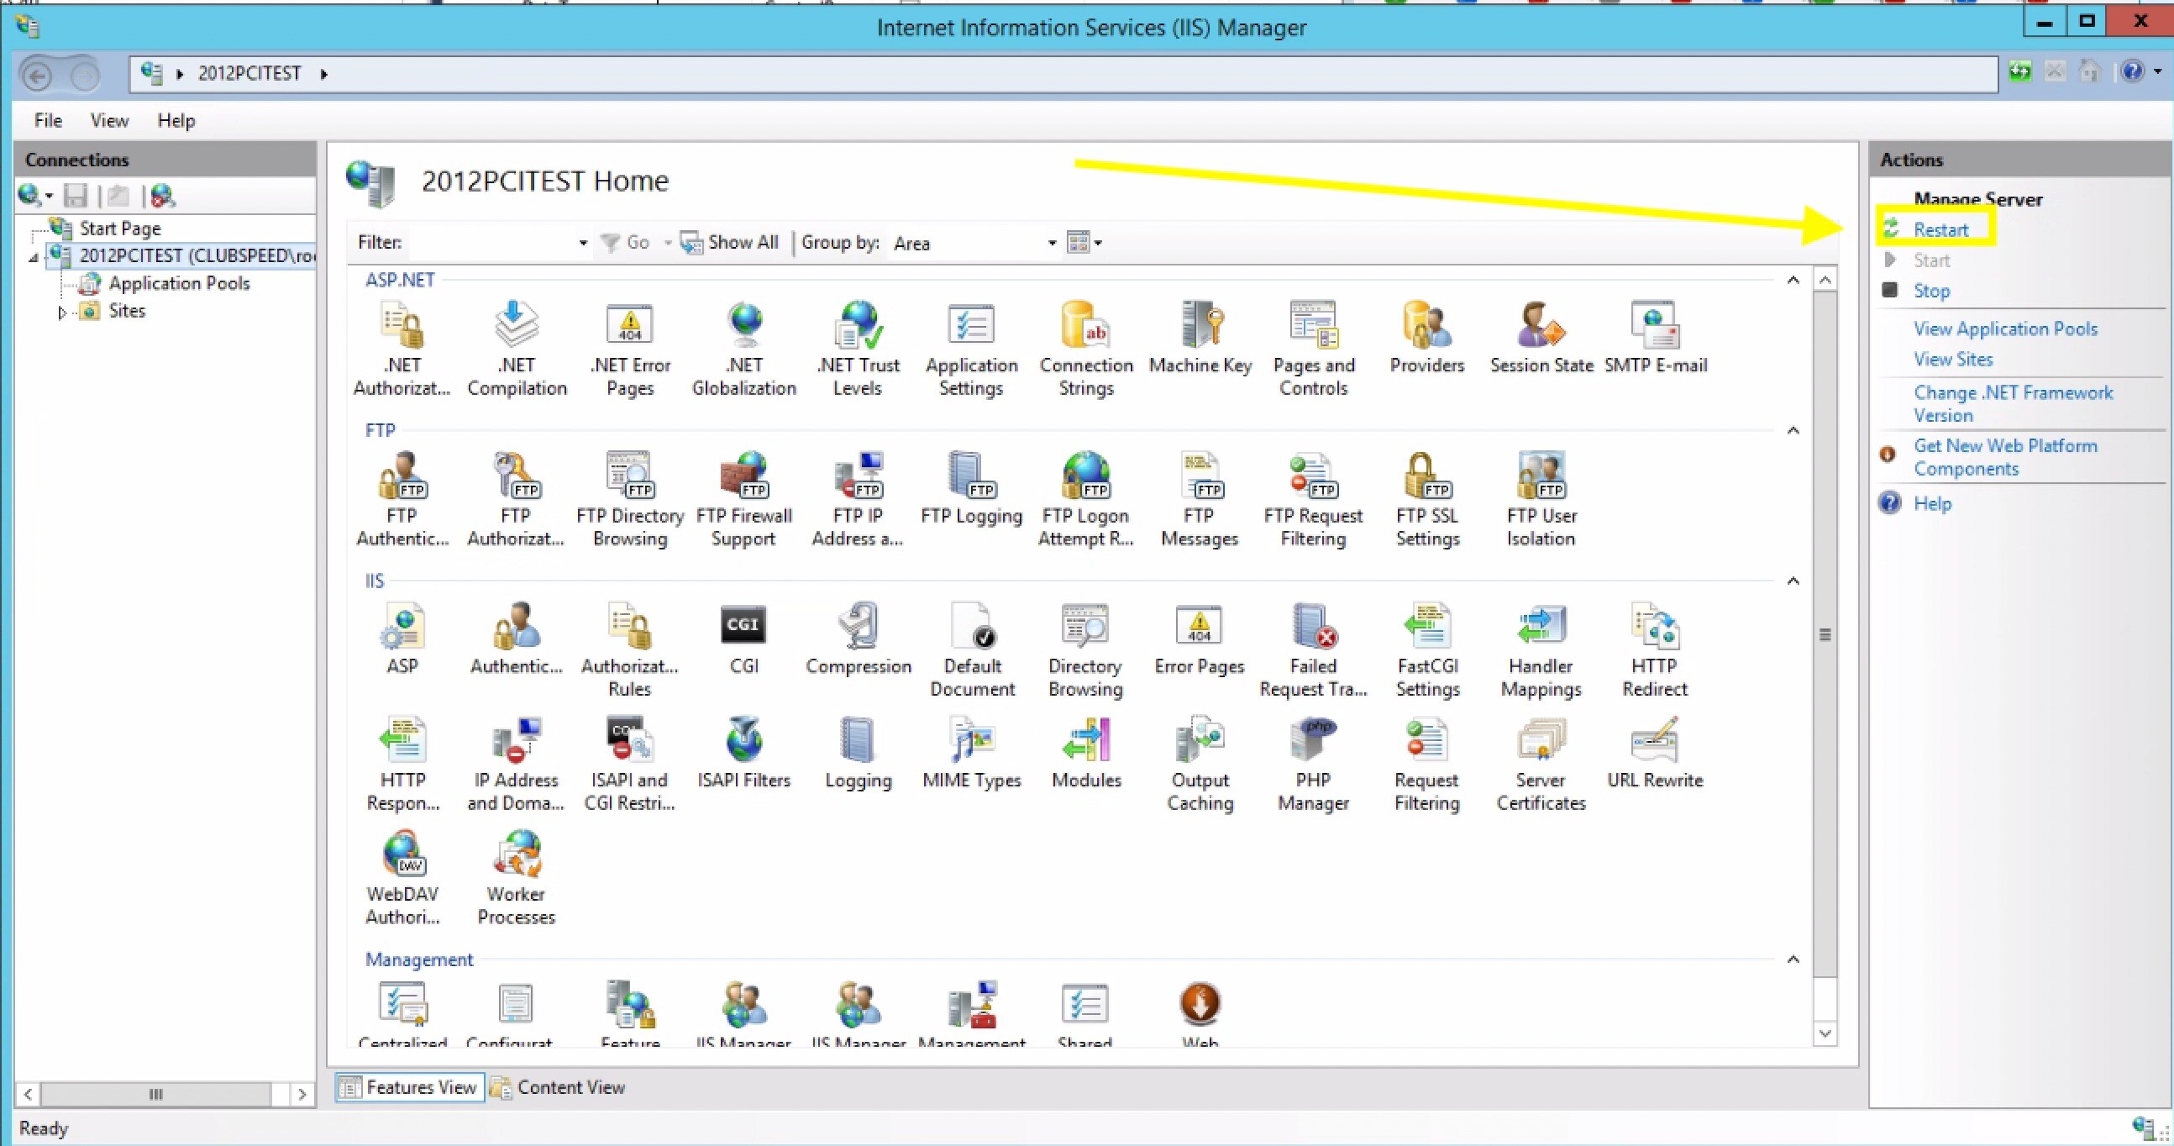
Task: Click the Connections pane horizontal scrollbar right arrow
Action: (302, 1095)
